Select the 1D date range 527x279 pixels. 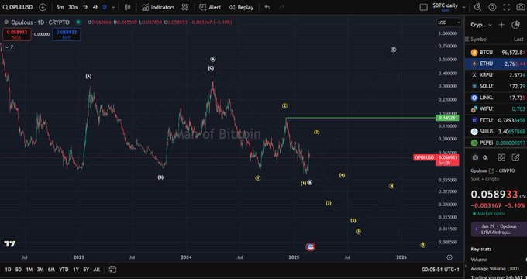(8, 270)
